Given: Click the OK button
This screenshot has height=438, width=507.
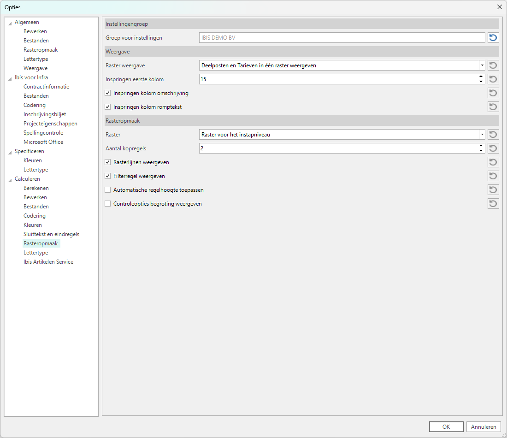Looking at the screenshot, I should (446, 427).
